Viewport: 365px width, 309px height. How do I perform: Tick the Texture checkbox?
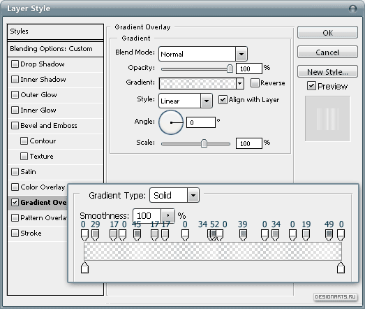click(x=24, y=157)
